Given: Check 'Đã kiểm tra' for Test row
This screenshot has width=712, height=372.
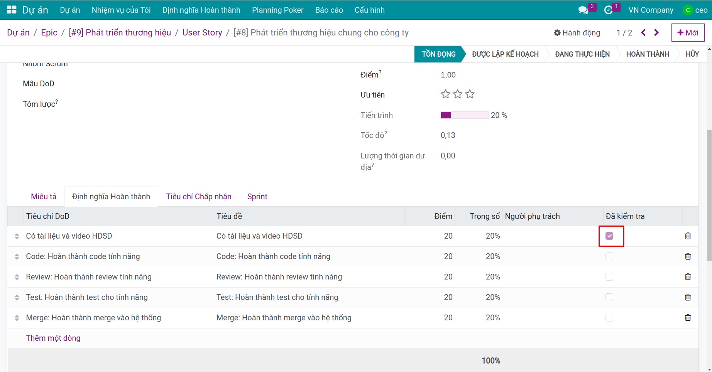Looking at the screenshot, I should 609,297.
